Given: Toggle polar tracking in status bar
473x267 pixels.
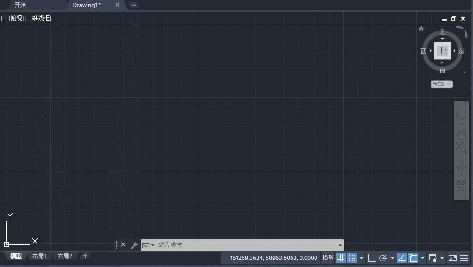Looking at the screenshot, I should 383,258.
